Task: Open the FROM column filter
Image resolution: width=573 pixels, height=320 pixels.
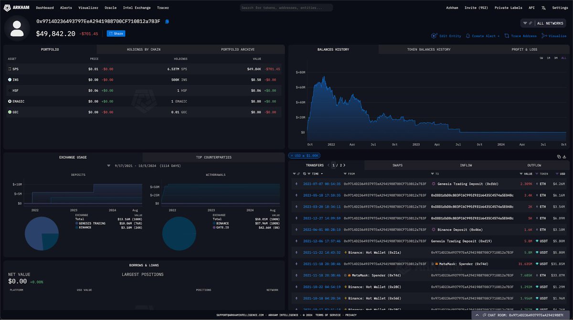Action: point(346,174)
